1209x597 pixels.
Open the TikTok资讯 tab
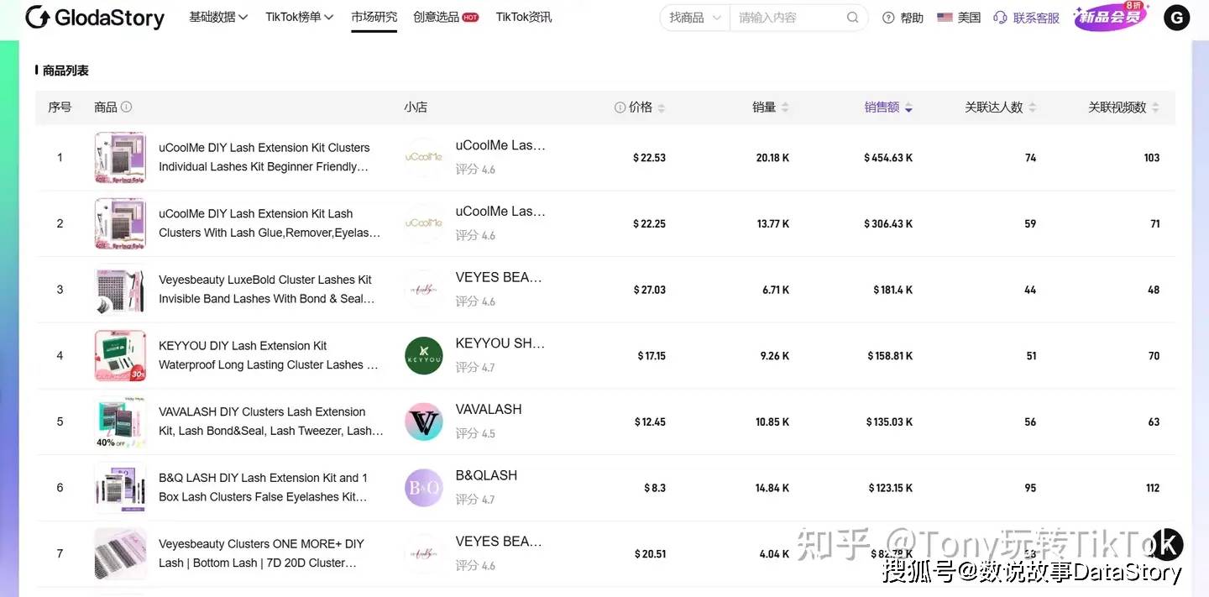524,17
